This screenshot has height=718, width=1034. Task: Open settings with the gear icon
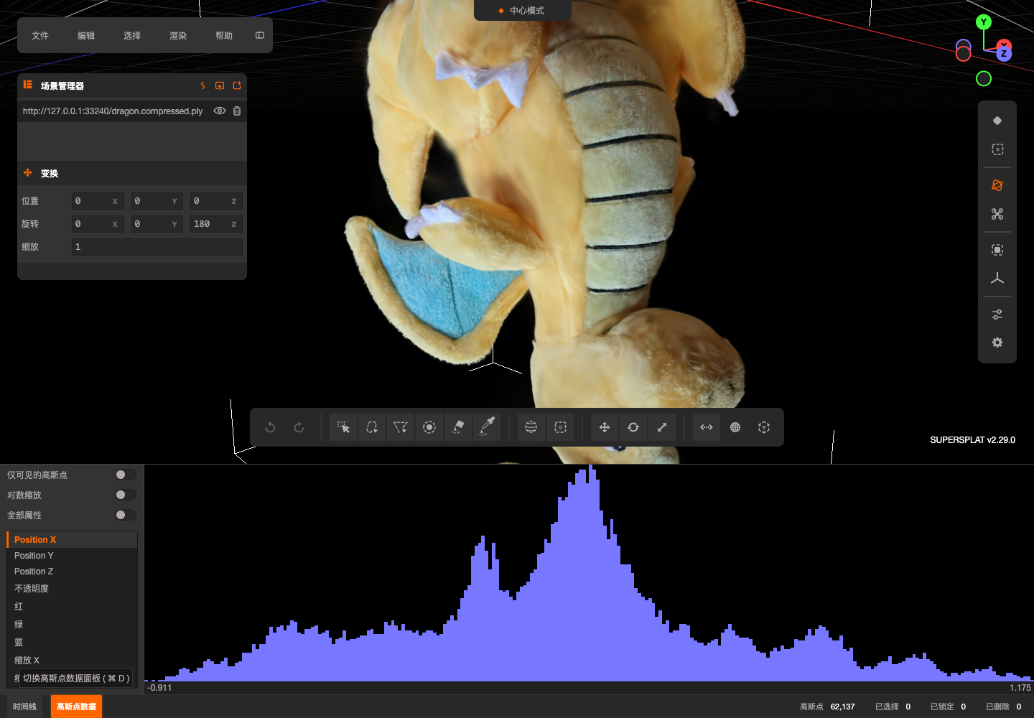(997, 343)
